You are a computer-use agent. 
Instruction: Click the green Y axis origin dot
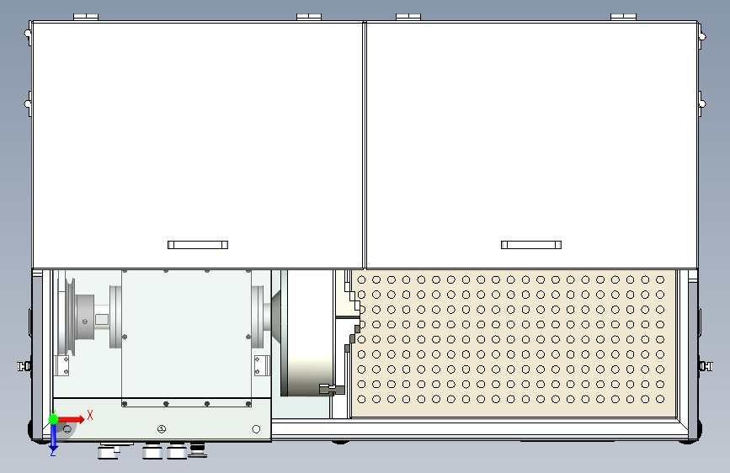(x=54, y=419)
